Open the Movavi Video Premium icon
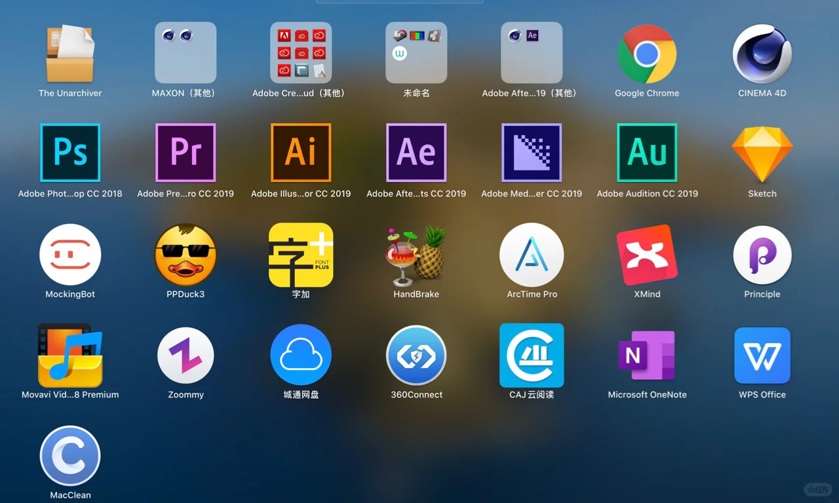This screenshot has height=503, width=839. 70,355
